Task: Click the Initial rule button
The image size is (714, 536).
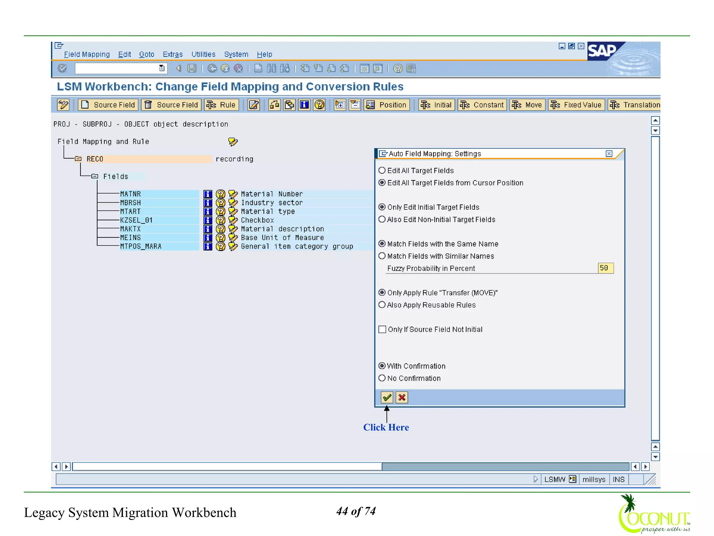Action: pos(436,105)
